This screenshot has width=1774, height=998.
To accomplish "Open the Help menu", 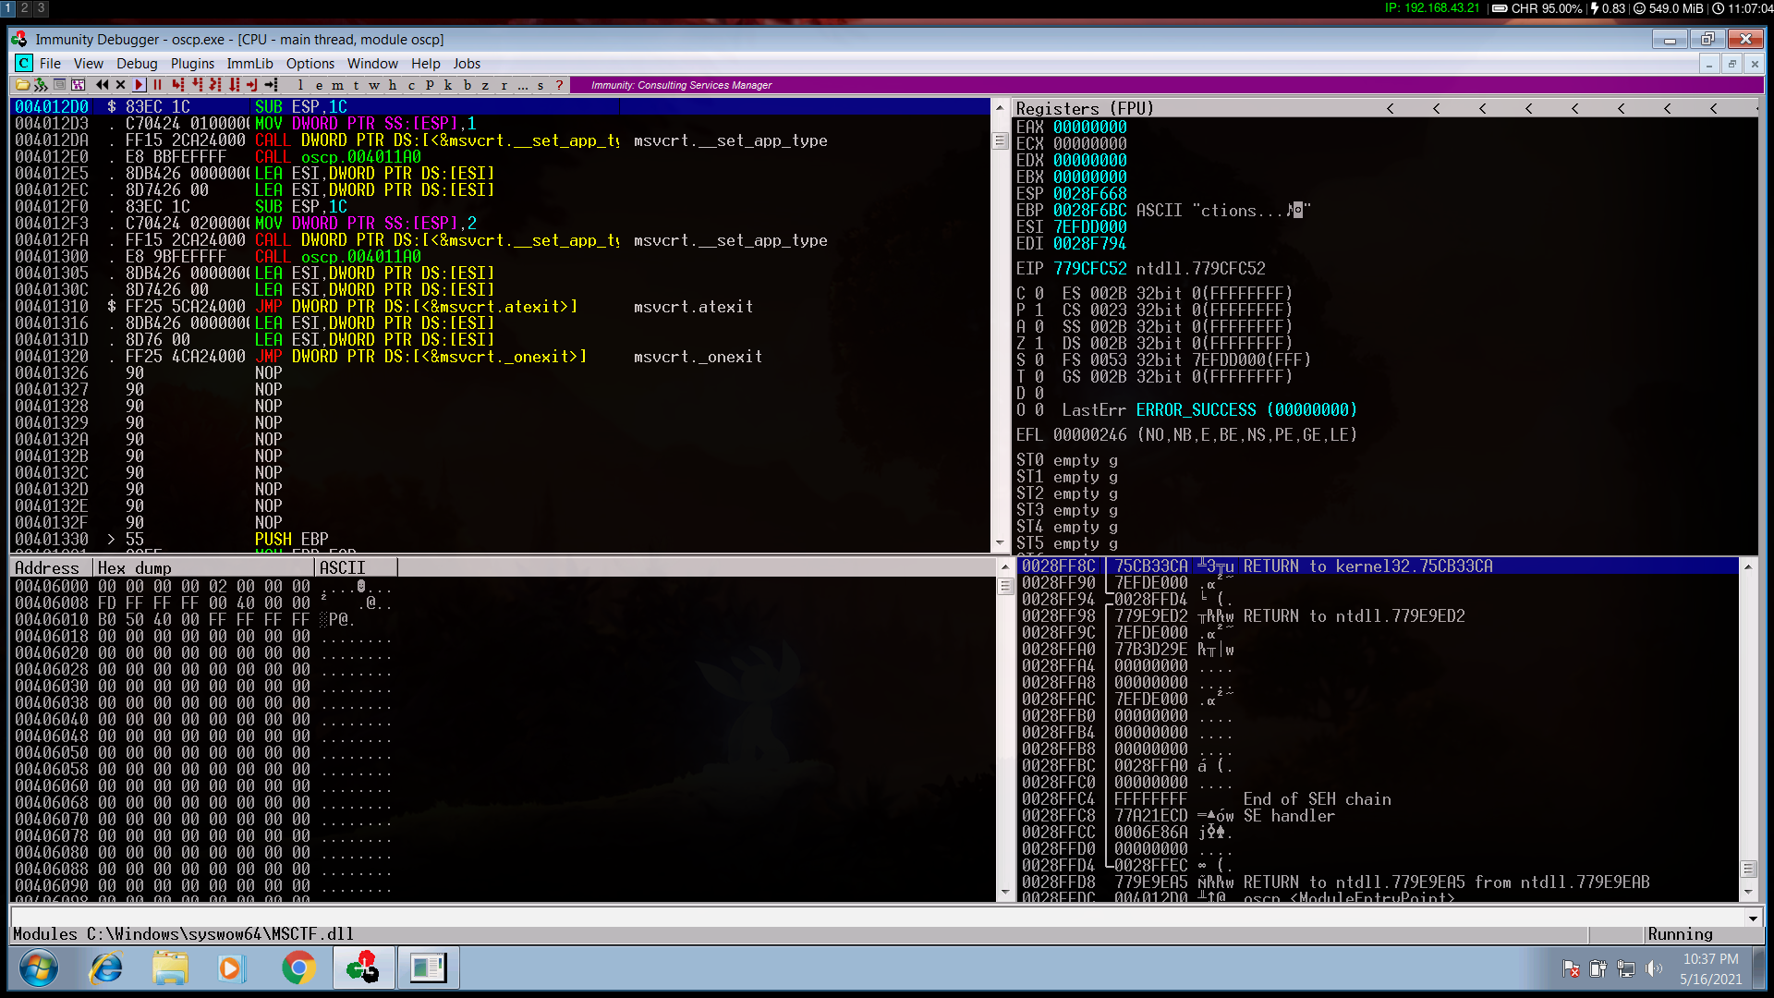I will point(426,64).
